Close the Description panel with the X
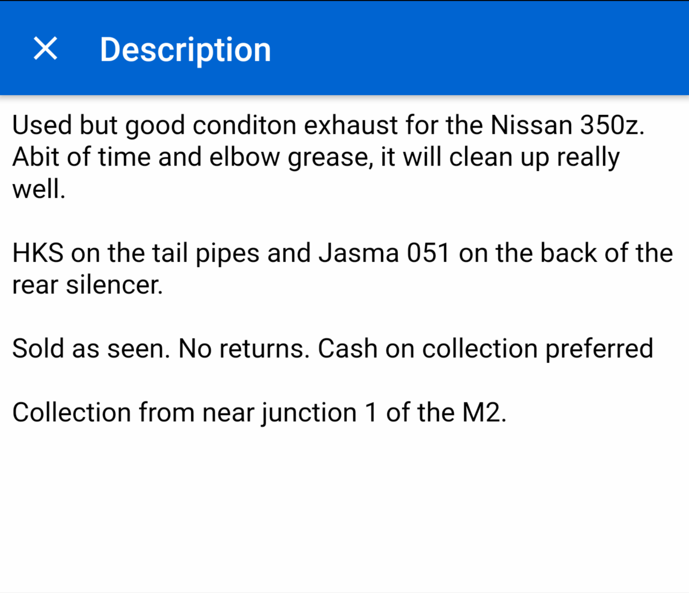The height and width of the screenshot is (593, 689). 45,49
